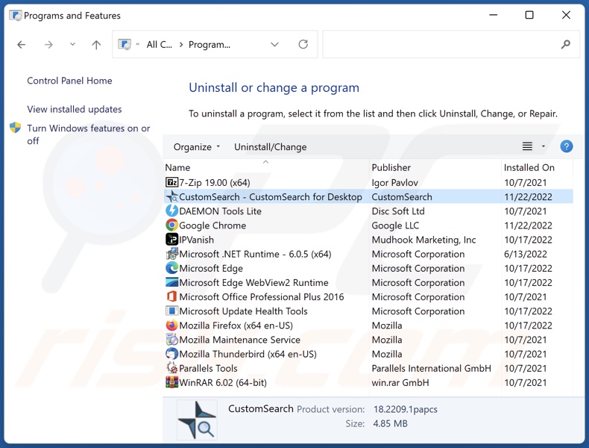This screenshot has height=448, width=589.
Task: Click the Mozilla Thunderbird icon
Action: pos(171,354)
